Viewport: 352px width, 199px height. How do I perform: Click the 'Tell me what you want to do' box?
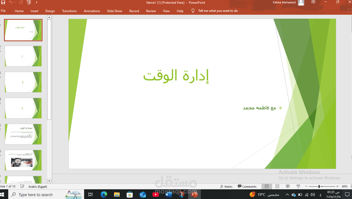point(218,11)
